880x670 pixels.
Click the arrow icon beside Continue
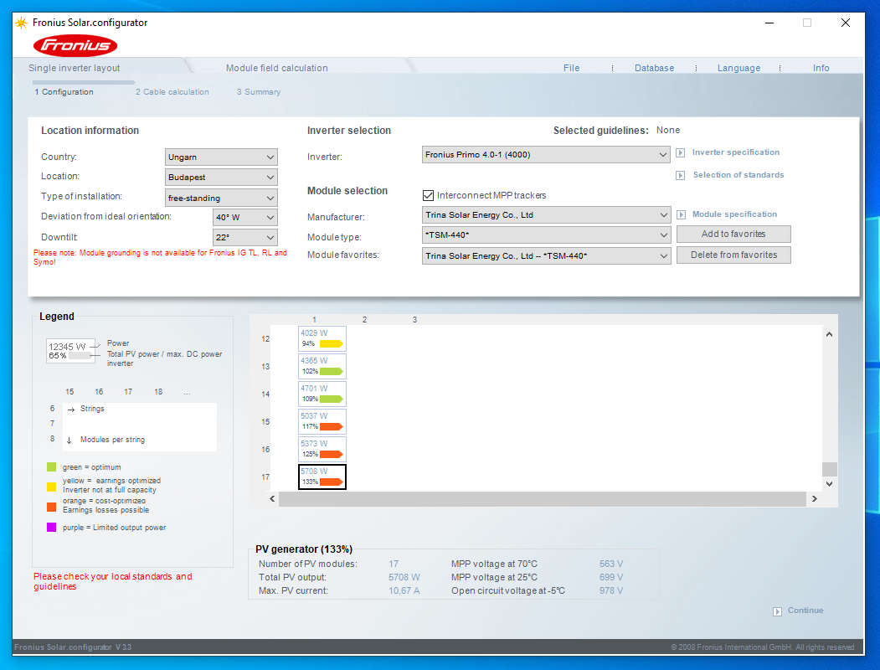pos(778,611)
